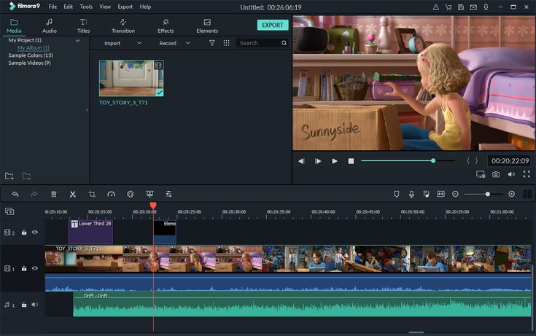
Task: Open preview display settings monitor icon
Action: [481, 175]
